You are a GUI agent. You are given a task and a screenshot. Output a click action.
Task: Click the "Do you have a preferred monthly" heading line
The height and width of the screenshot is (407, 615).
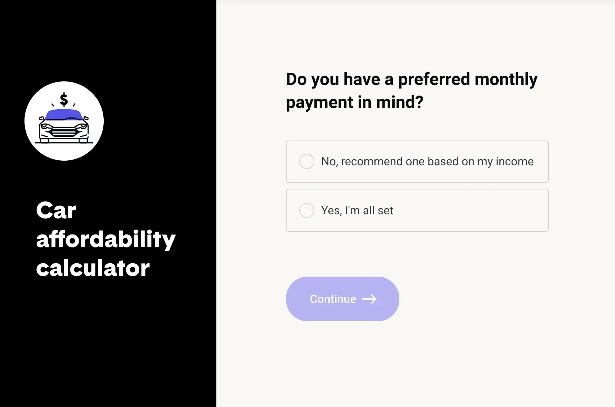[412, 79]
